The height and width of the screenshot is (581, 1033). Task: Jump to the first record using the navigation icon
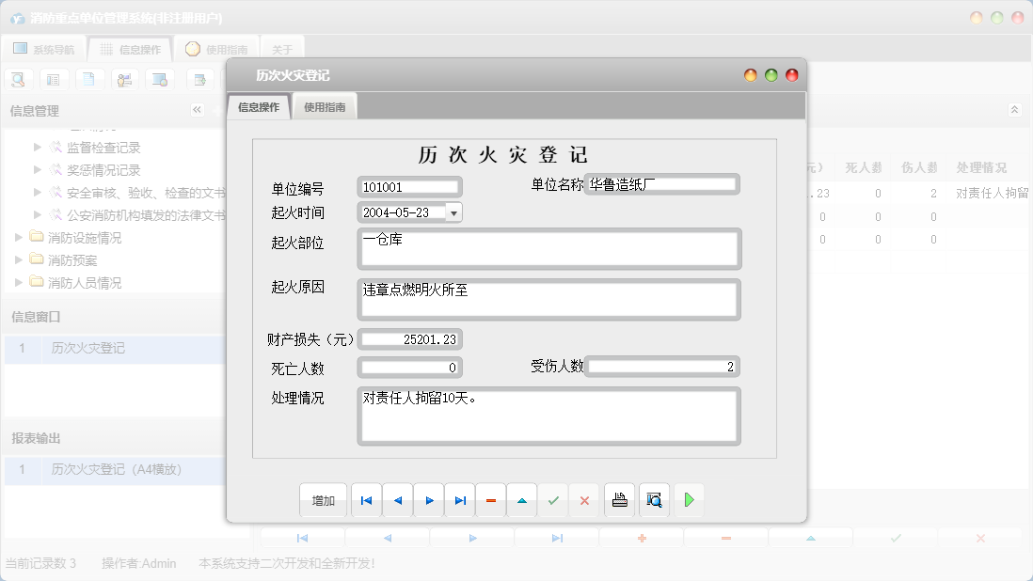366,500
